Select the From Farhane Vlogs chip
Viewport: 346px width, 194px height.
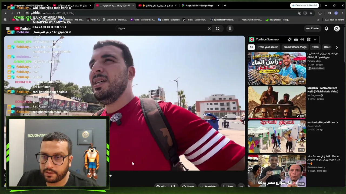[x=295, y=47]
